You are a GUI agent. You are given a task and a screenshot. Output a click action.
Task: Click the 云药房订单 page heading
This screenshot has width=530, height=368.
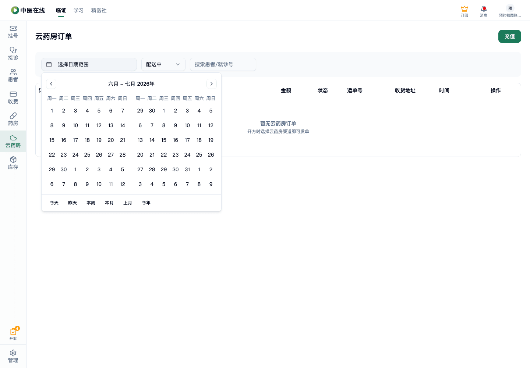click(x=54, y=36)
